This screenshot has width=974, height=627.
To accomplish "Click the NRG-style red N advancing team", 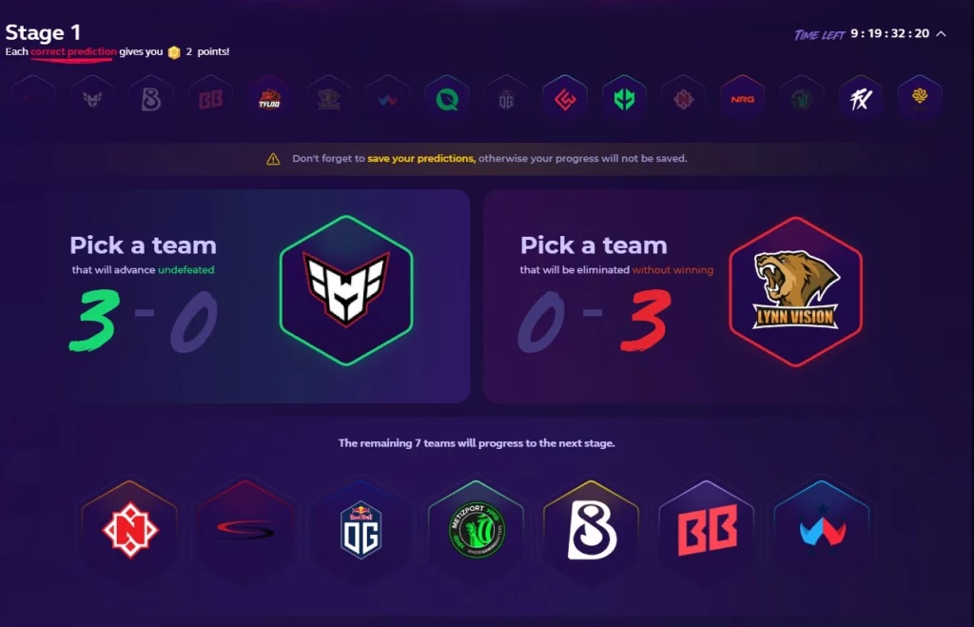I will coord(129,530).
